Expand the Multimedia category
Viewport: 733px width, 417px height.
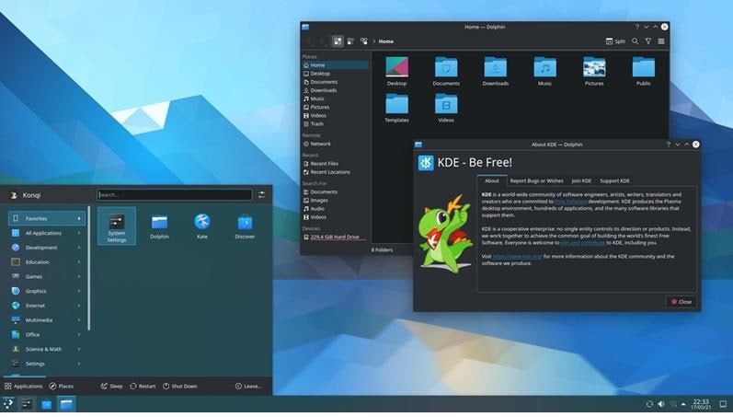click(46, 319)
